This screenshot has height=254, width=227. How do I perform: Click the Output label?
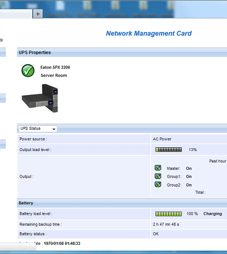coord(26,177)
